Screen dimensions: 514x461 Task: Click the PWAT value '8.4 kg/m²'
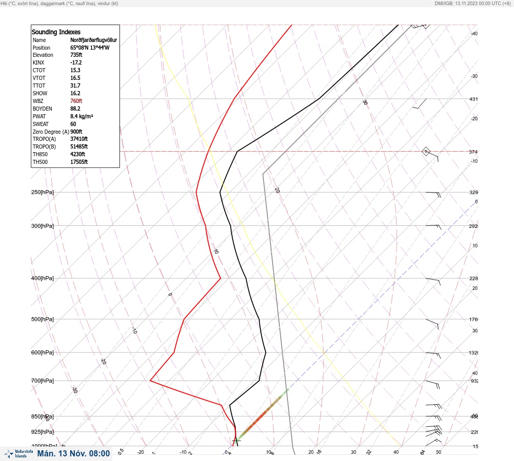point(81,116)
